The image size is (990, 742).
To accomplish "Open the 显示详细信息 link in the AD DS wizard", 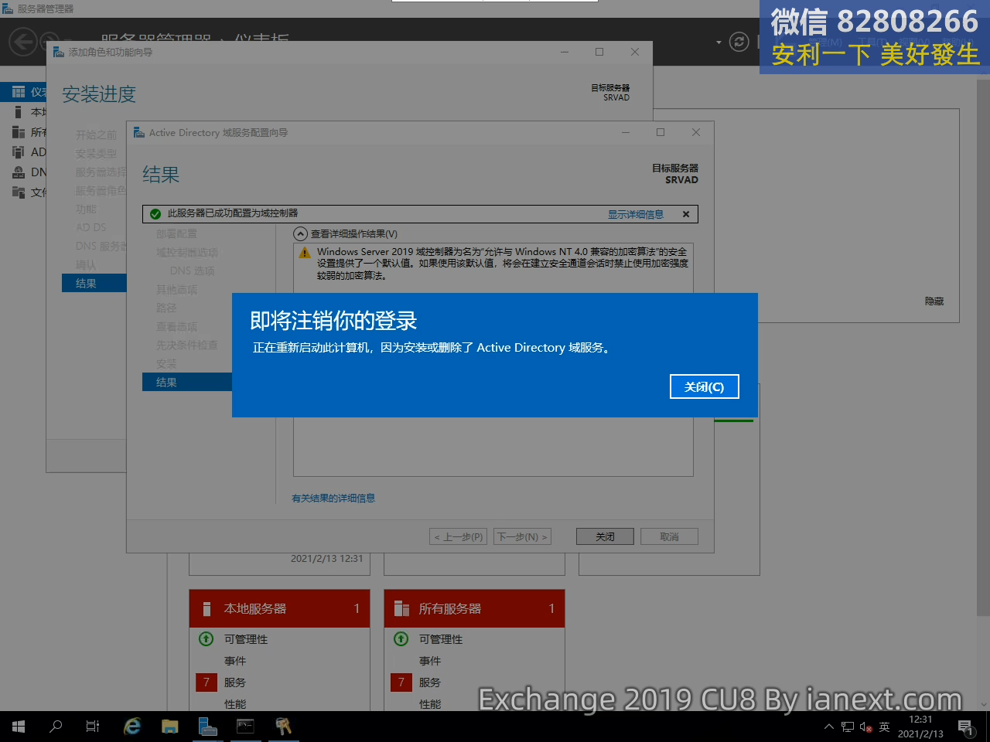I will [635, 214].
